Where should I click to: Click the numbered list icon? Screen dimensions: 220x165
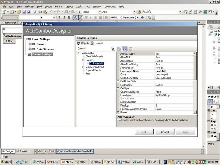pyautogui.click(x=100, y=17)
